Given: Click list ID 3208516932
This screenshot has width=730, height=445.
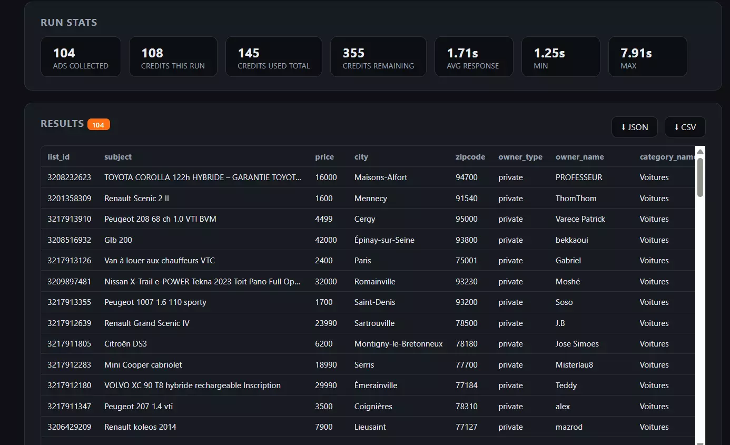Looking at the screenshot, I should (x=69, y=240).
